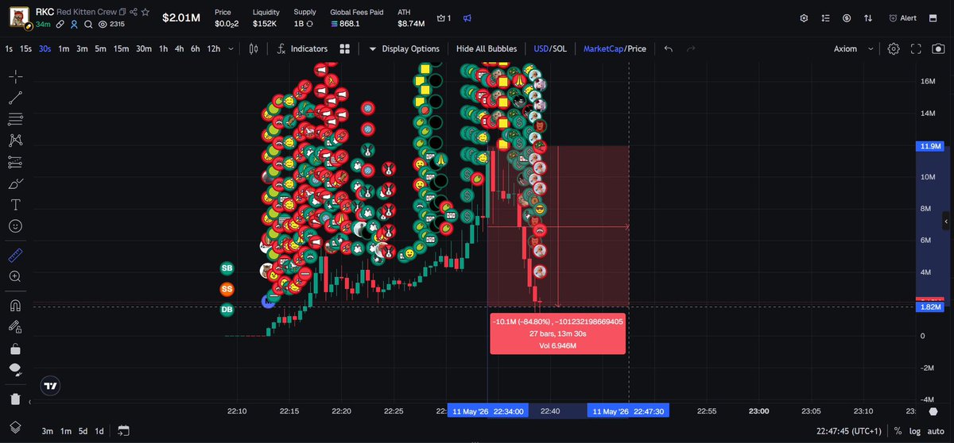
Task: Select the 1h chart interval
Action: (163, 48)
